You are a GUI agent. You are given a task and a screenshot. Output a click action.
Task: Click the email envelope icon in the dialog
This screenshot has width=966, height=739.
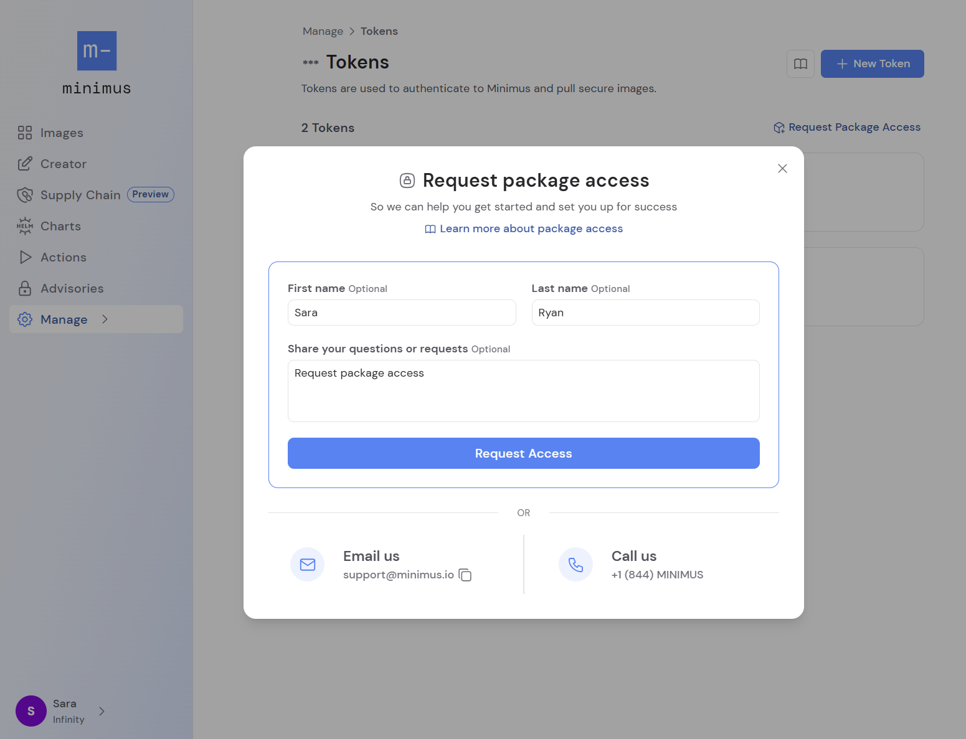tap(307, 564)
